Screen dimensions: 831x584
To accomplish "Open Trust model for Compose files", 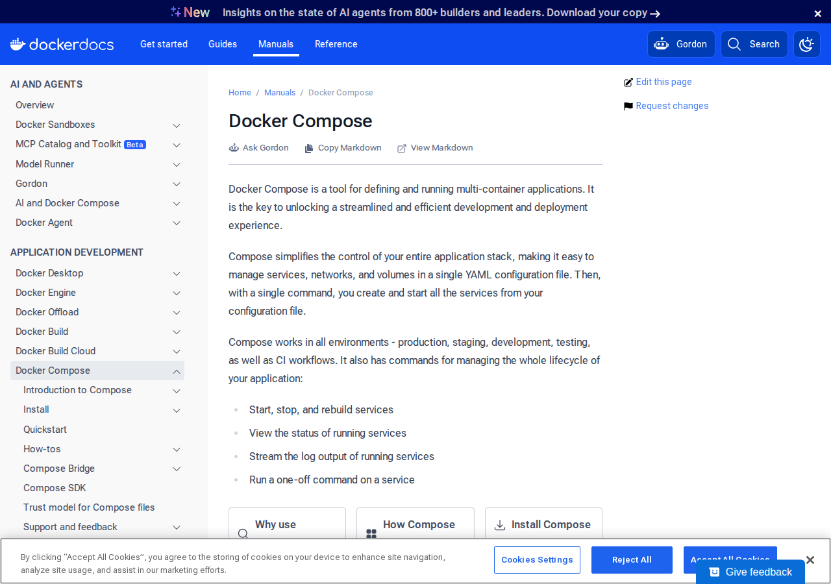I will (x=89, y=507).
